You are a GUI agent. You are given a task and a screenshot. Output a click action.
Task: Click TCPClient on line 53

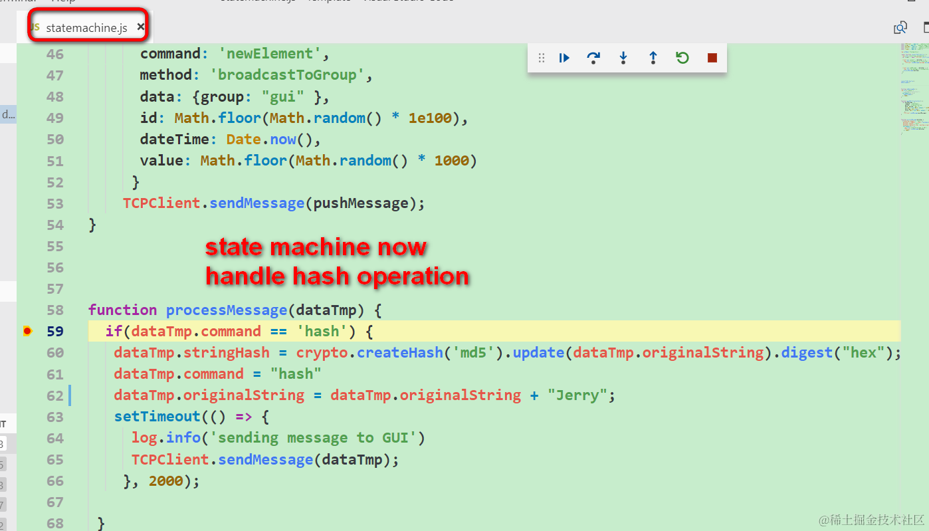161,203
